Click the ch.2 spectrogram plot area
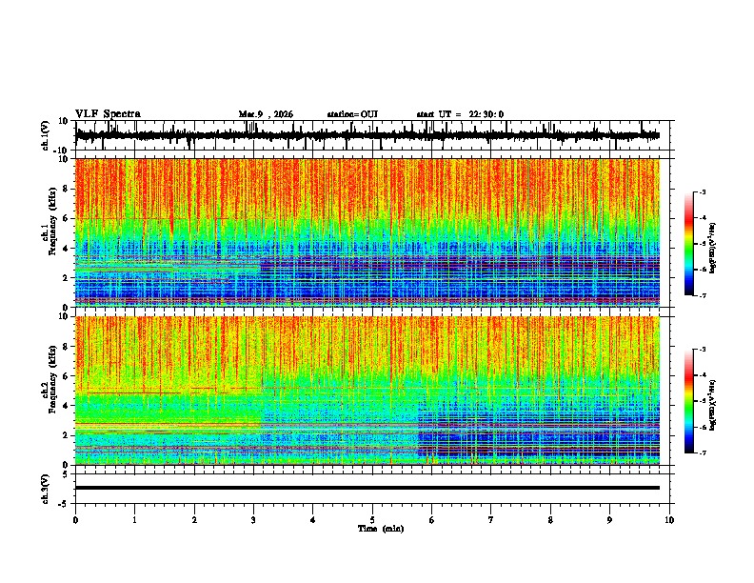The height and width of the screenshot is (583, 754). pyautogui.click(x=367, y=391)
